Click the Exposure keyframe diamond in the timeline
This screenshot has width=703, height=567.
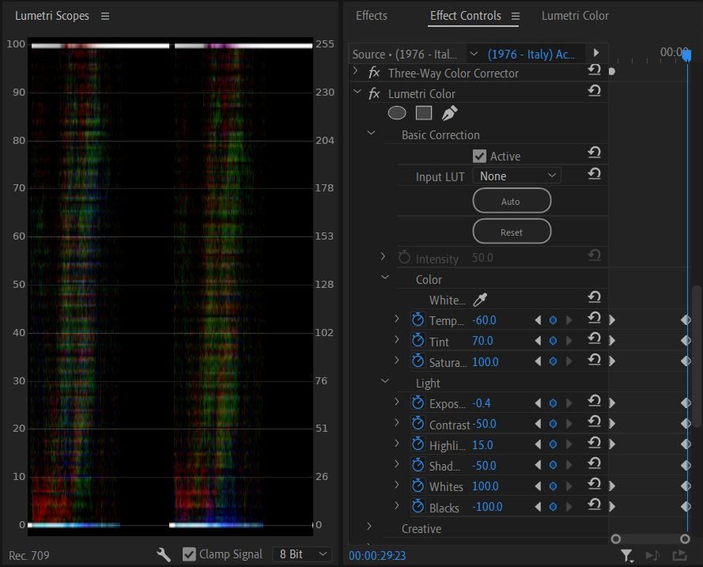pyautogui.click(x=686, y=403)
